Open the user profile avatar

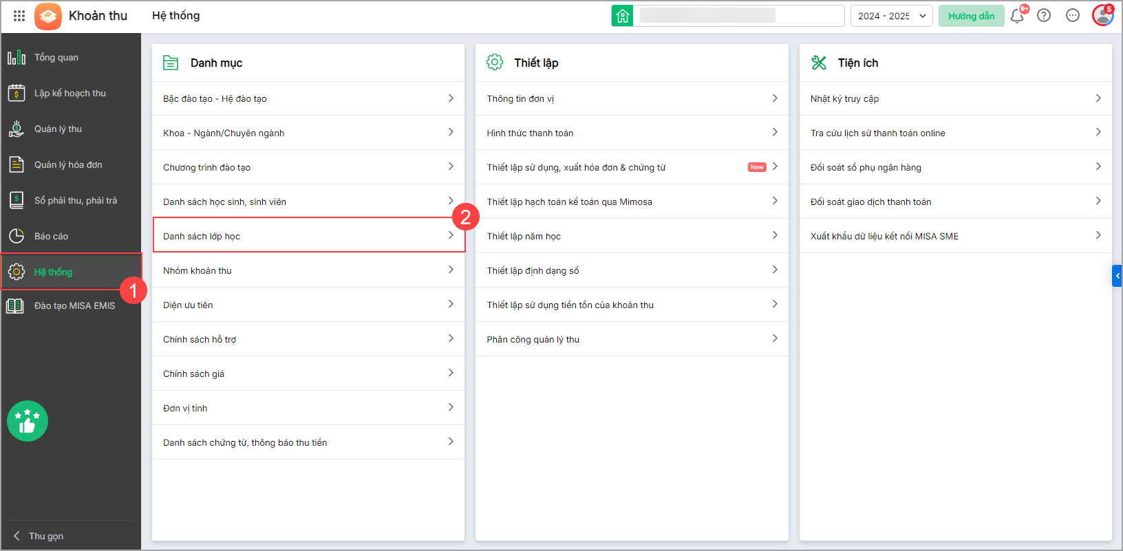click(x=1102, y=16)
